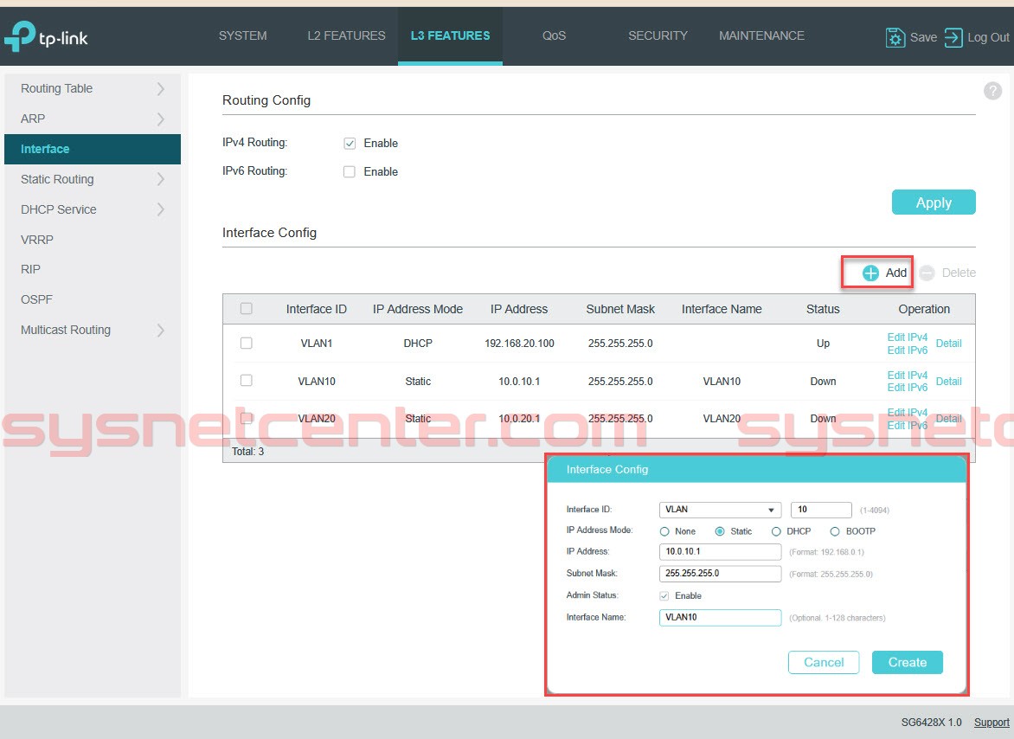Click the plus icon for Add
Viewport: 1014px width, 739px height.
coord(870,273)
